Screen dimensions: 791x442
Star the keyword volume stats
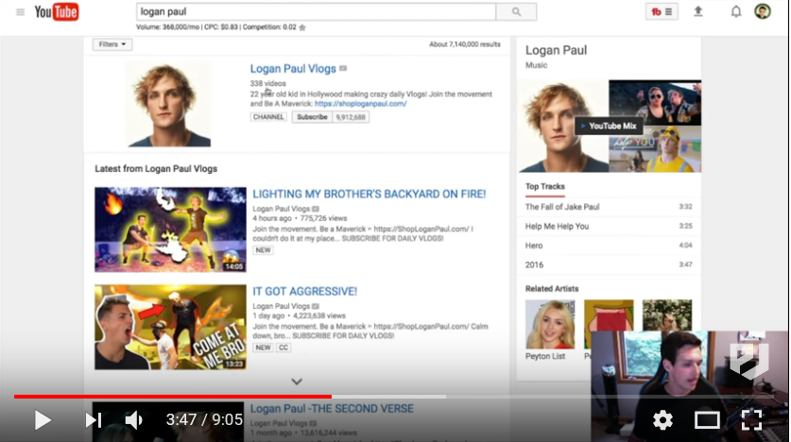click(x=302, y=27)
